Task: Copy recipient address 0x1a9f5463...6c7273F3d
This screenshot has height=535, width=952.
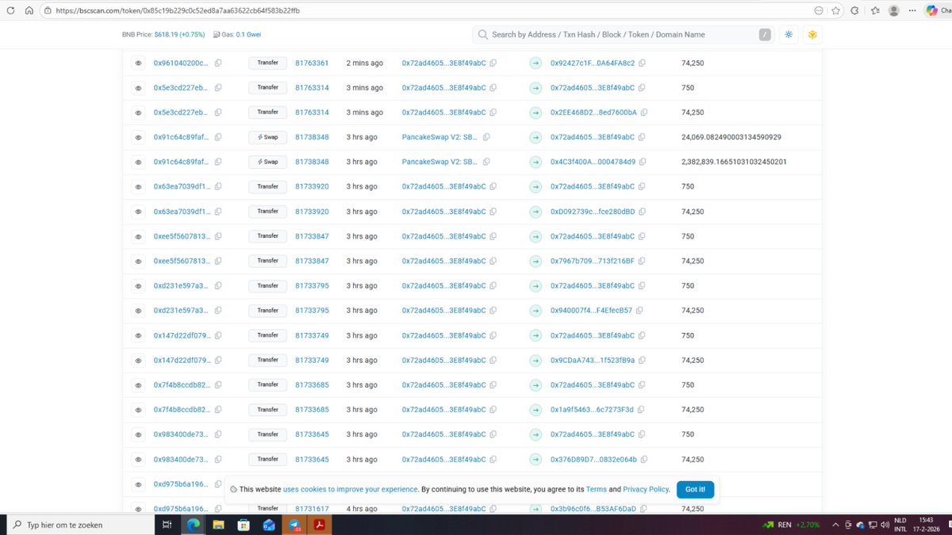Action: click(x=641, y=410)
